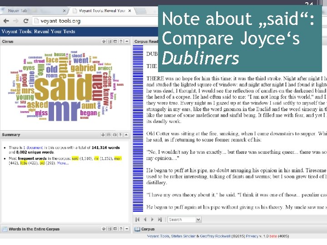The width and height of the screenshot is (327, 245).
Task: Close the Voyant Tools browser tab
Action: click(130, 10)
